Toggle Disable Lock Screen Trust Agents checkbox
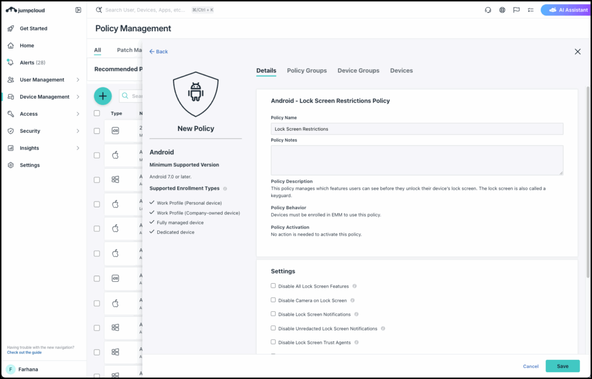This screenshot has width=592, height=379. pos(273,342)
